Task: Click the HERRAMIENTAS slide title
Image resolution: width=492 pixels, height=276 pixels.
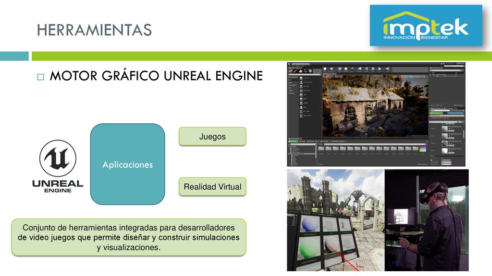Action: coord(95,30)
